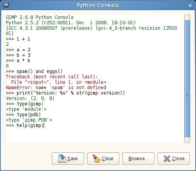This screenshot has width=196, height=171.
Task: Click the 'GIMP 2.6.8 Python Console' line
Action: [x=40, y=17]
